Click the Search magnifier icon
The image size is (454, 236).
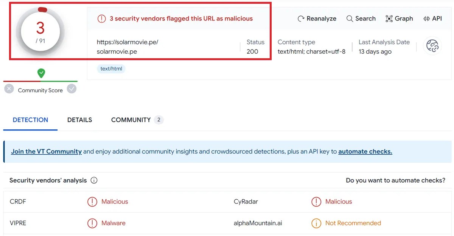click(350, 19)
